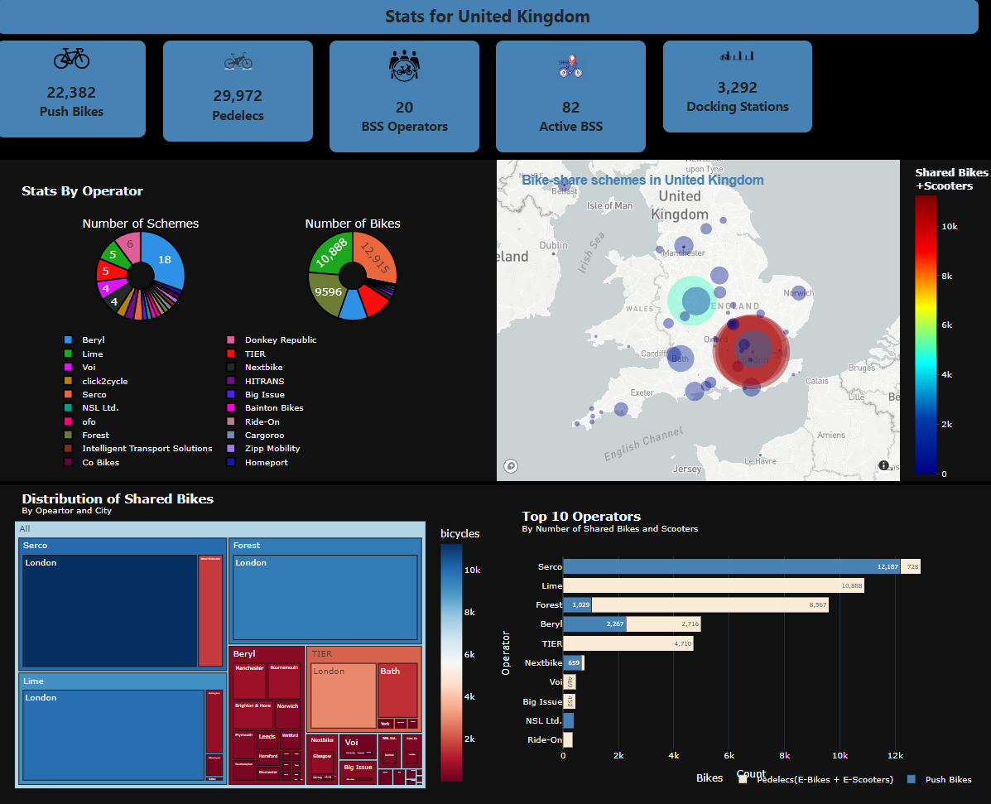Click the green 10,888 bikes pie slice

click(330, 253)
